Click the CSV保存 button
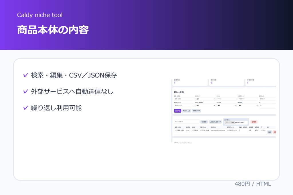The width and height of the screenshot is (293, 195). point(204,122)
